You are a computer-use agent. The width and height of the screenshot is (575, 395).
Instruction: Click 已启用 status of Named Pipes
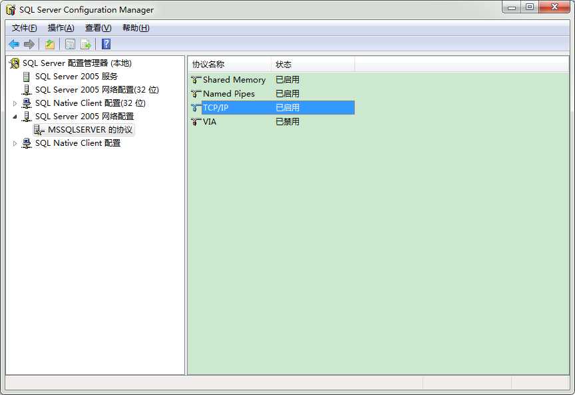[287, 94]
